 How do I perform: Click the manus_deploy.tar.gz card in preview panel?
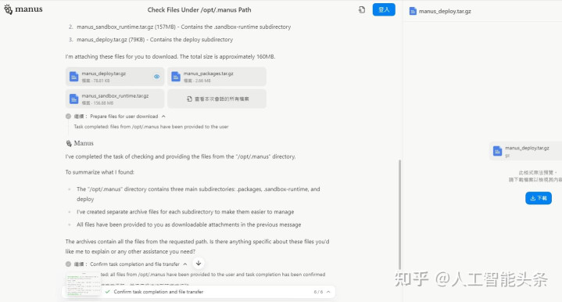tap(525, 151)
